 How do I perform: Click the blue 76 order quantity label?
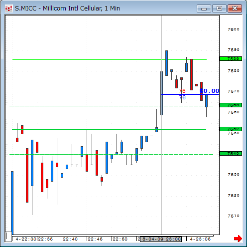click(x=182, y=97)
